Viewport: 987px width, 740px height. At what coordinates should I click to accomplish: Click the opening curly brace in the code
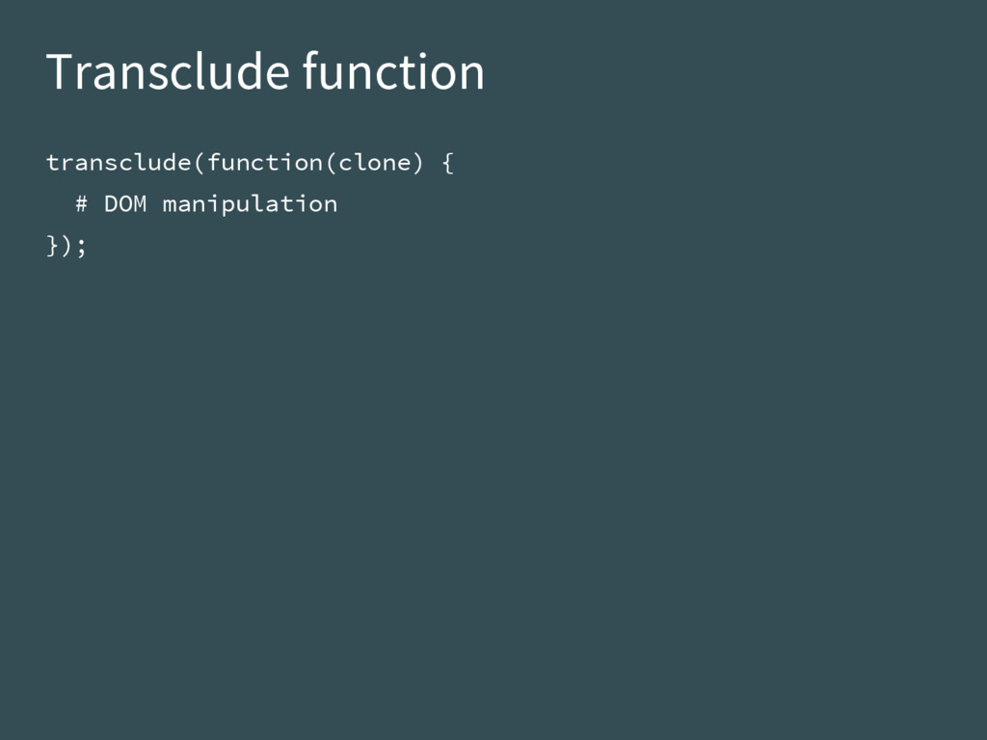point(447,164)
